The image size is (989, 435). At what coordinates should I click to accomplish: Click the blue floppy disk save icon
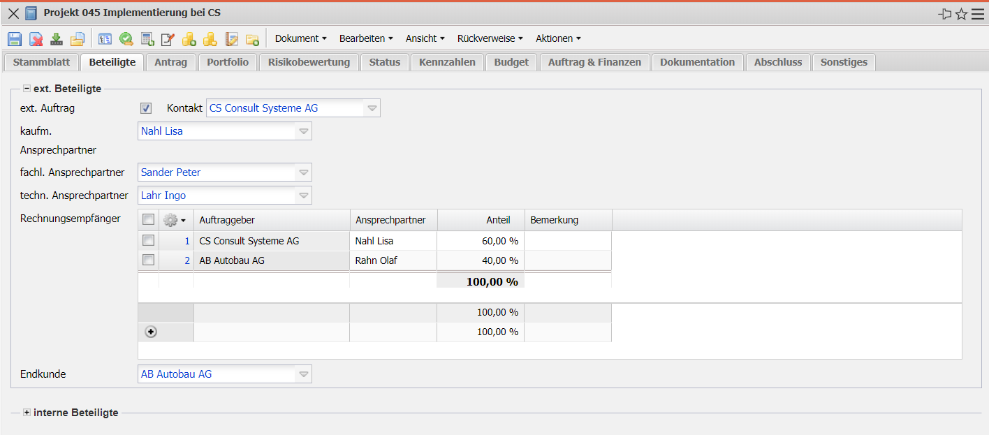click(15, 39)
